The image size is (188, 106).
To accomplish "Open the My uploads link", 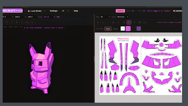I will pos(177,11).
